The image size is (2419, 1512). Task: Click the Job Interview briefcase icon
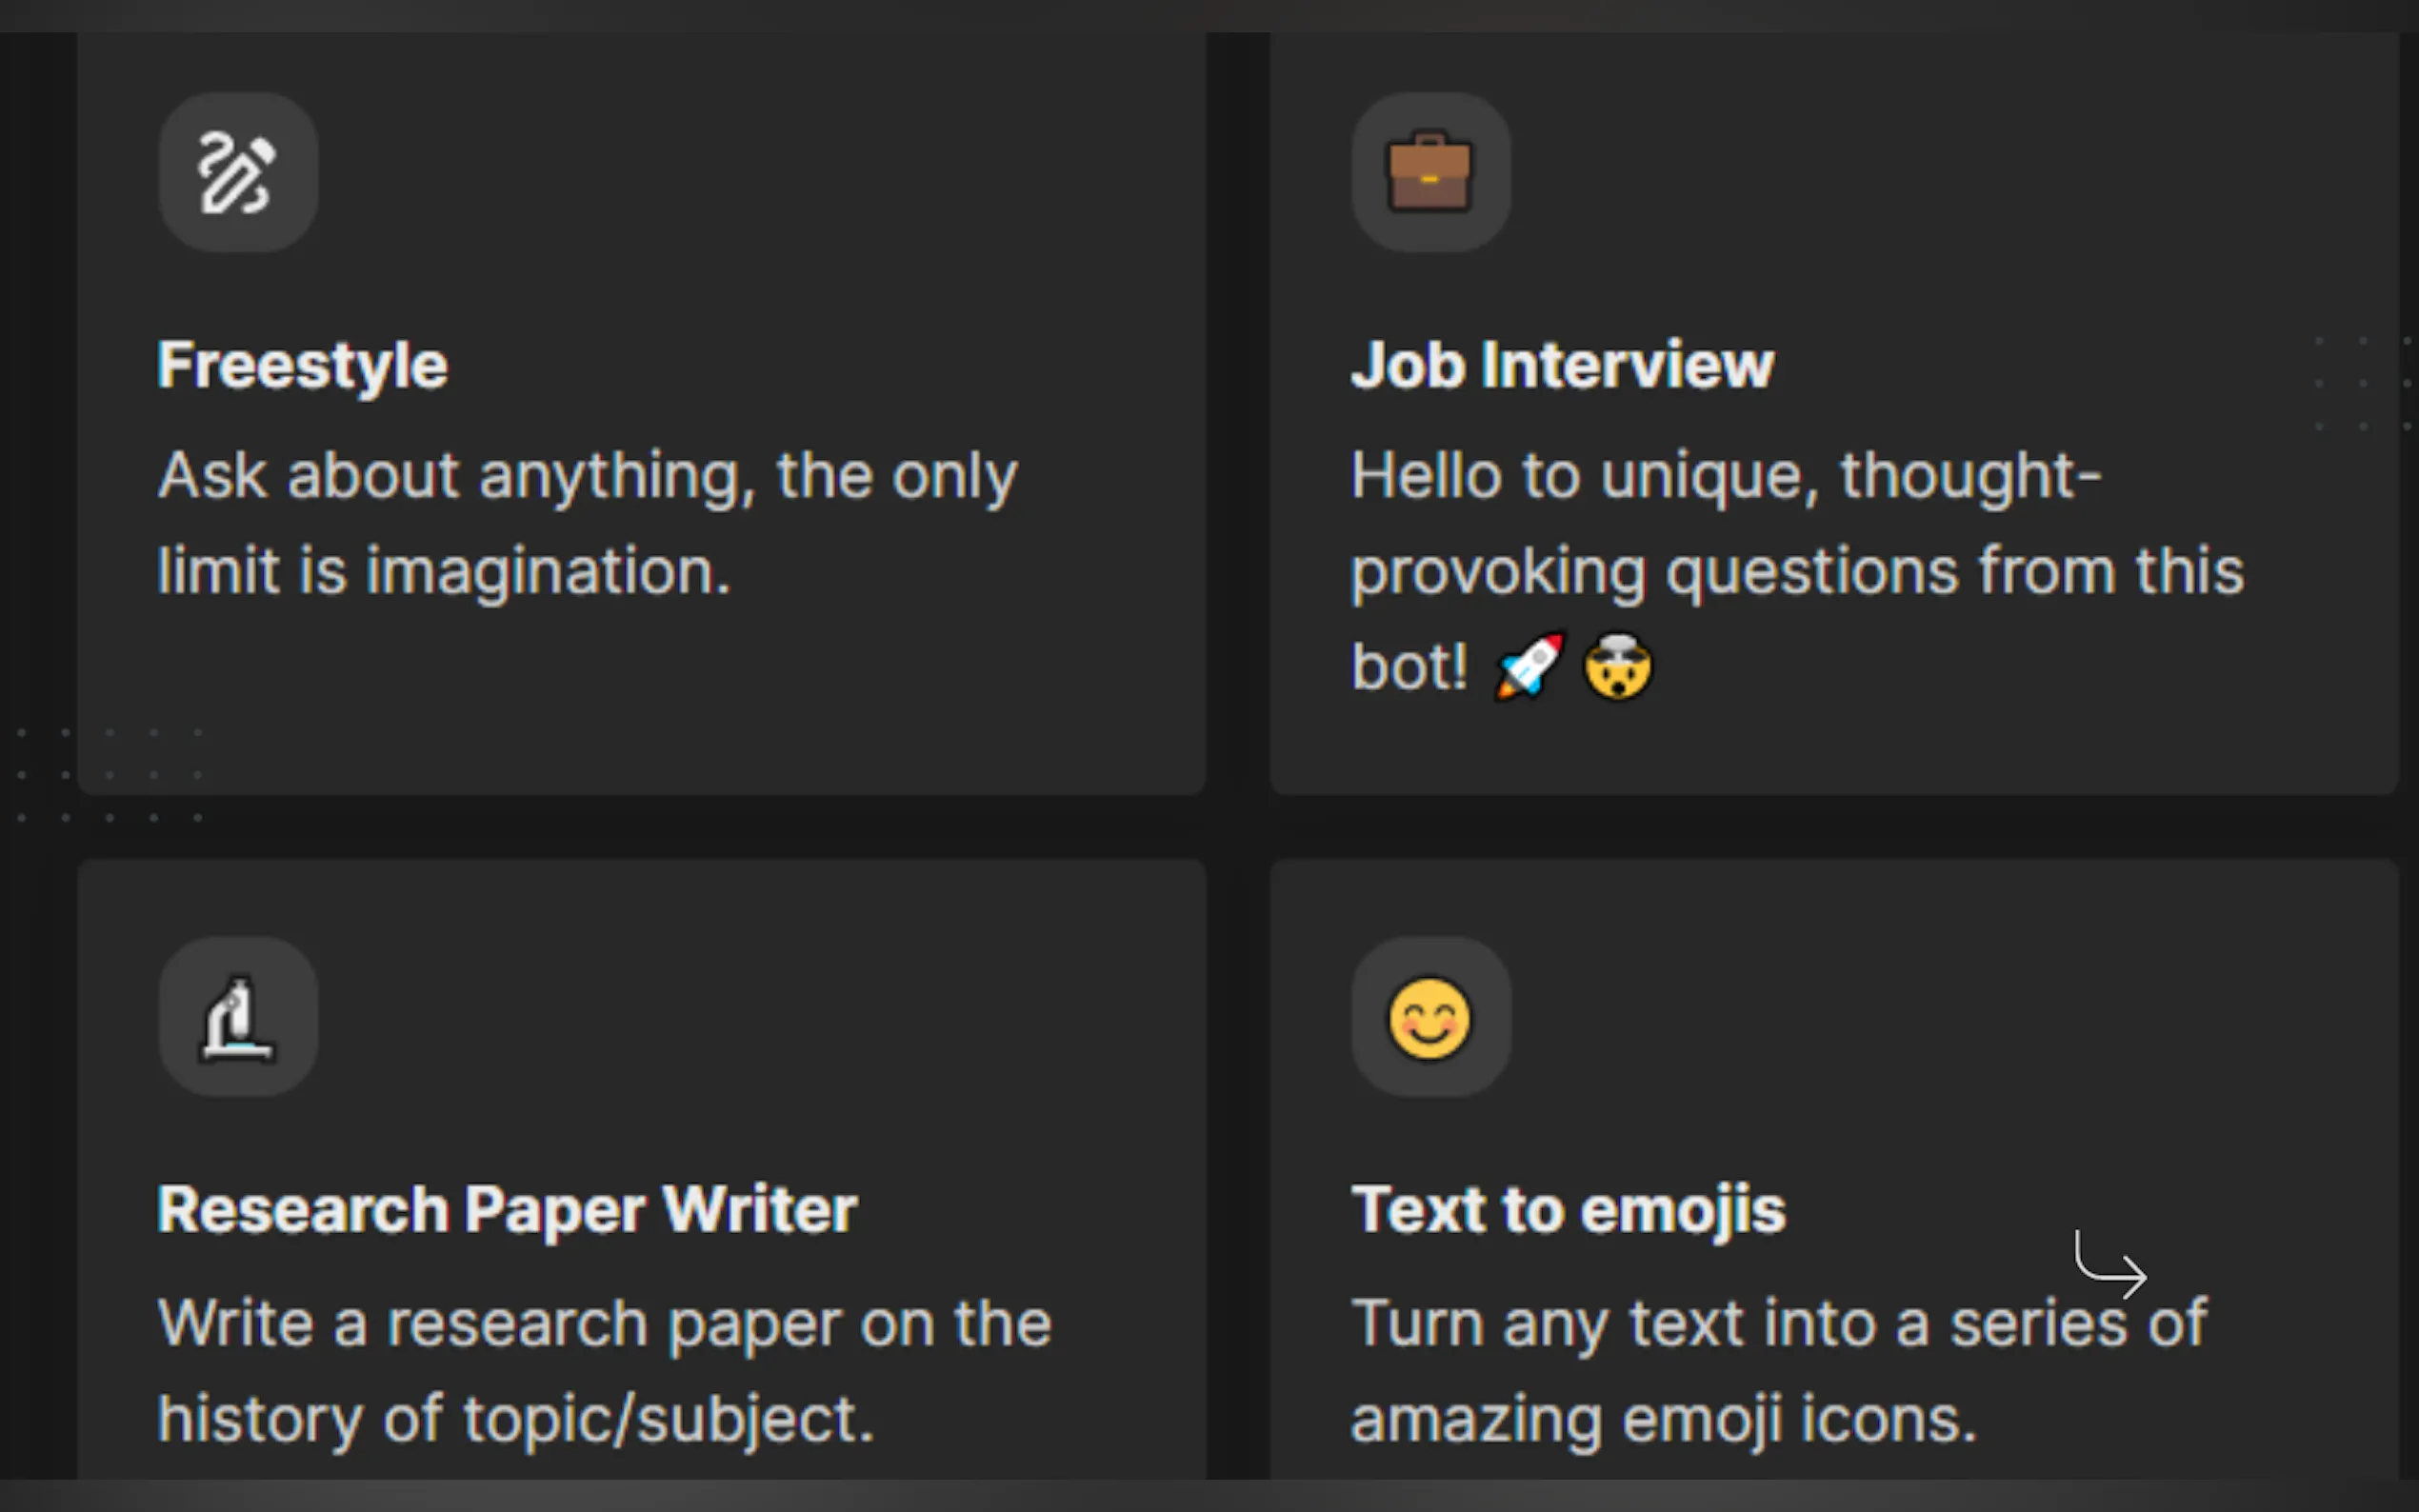pyautogui.click(x=1430, y=172)
